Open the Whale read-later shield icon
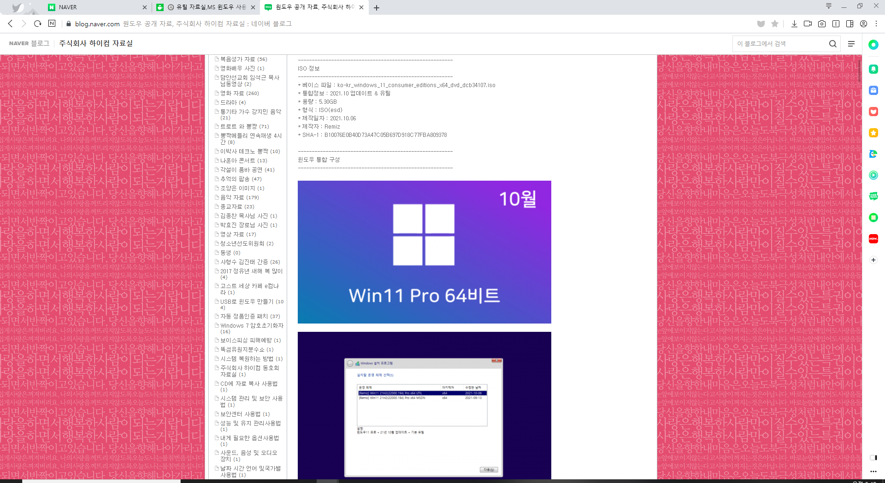Image resolution: width=885 pixels, height=483 pixels. click(x=761, y=24)
